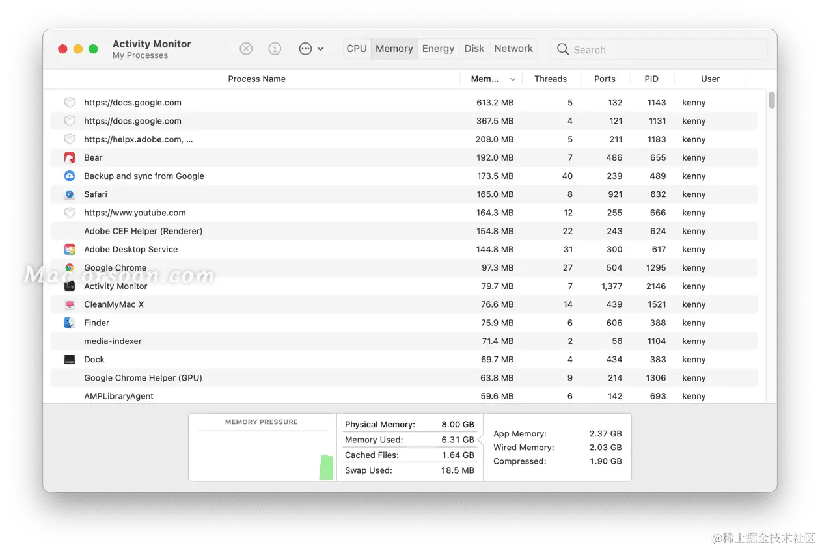Click the 40 threads value
The height and width of the screenshot is (549, 820).
click(567, 176)
